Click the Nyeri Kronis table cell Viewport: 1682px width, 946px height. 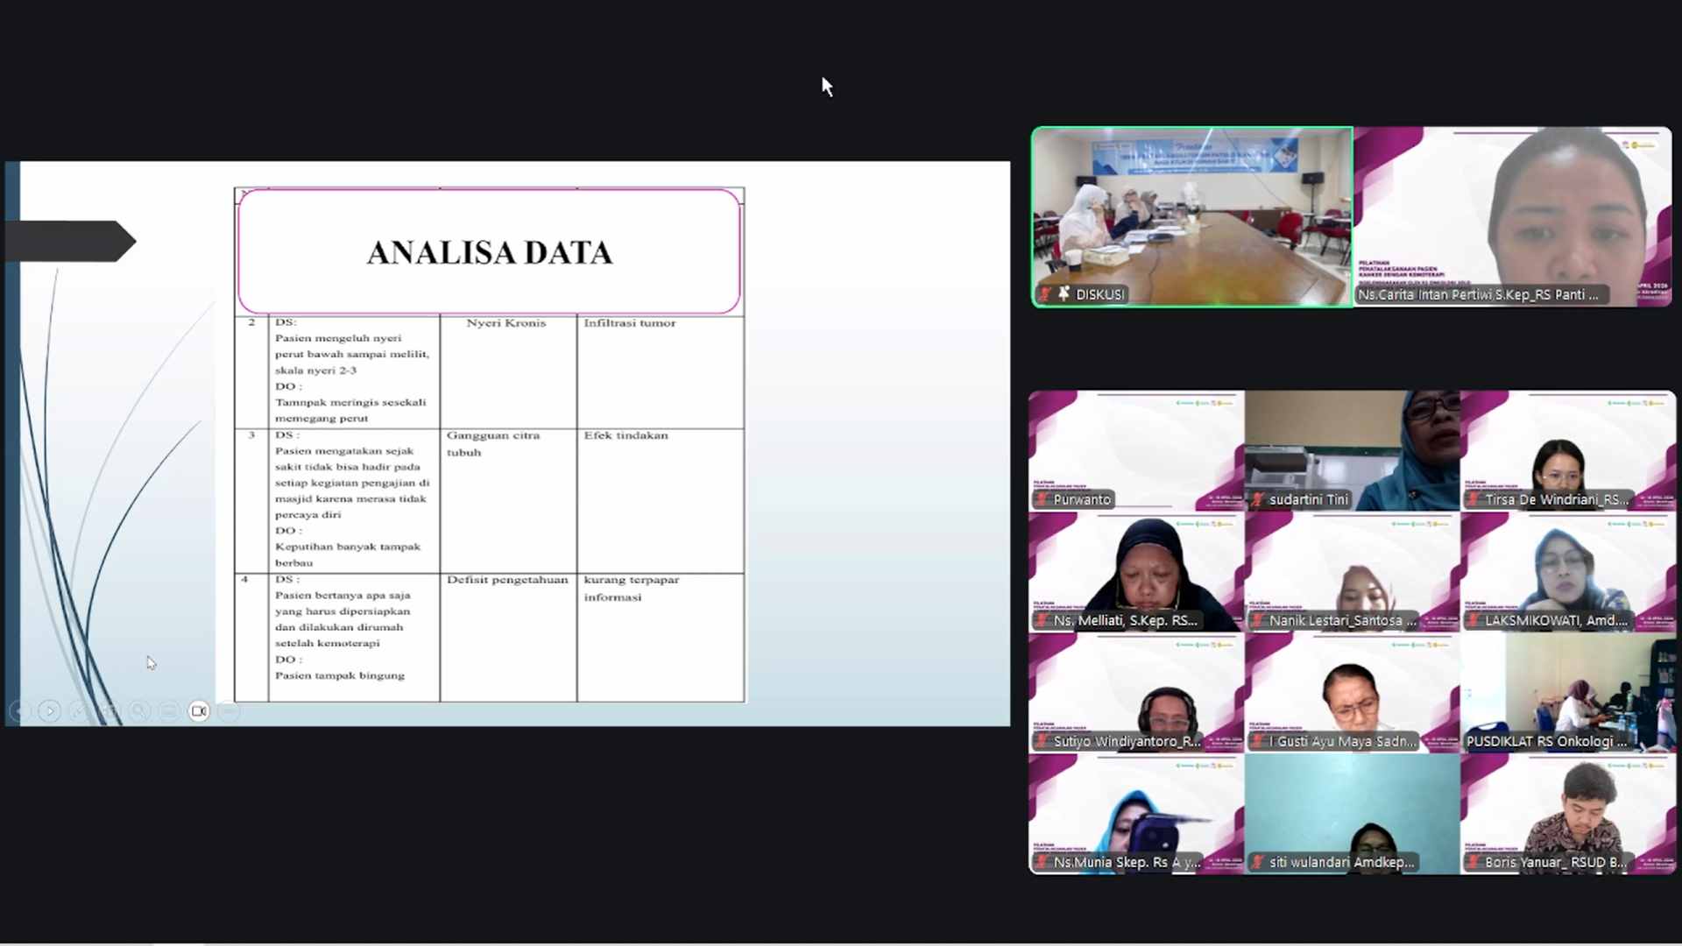tap(508, 371)
